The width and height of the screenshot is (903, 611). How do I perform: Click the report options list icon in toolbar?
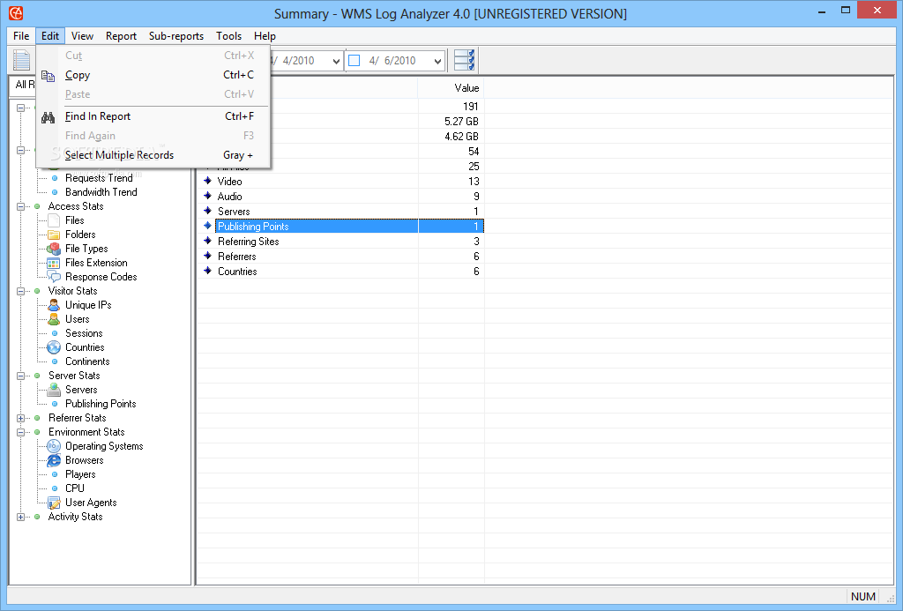pos(464,60)
